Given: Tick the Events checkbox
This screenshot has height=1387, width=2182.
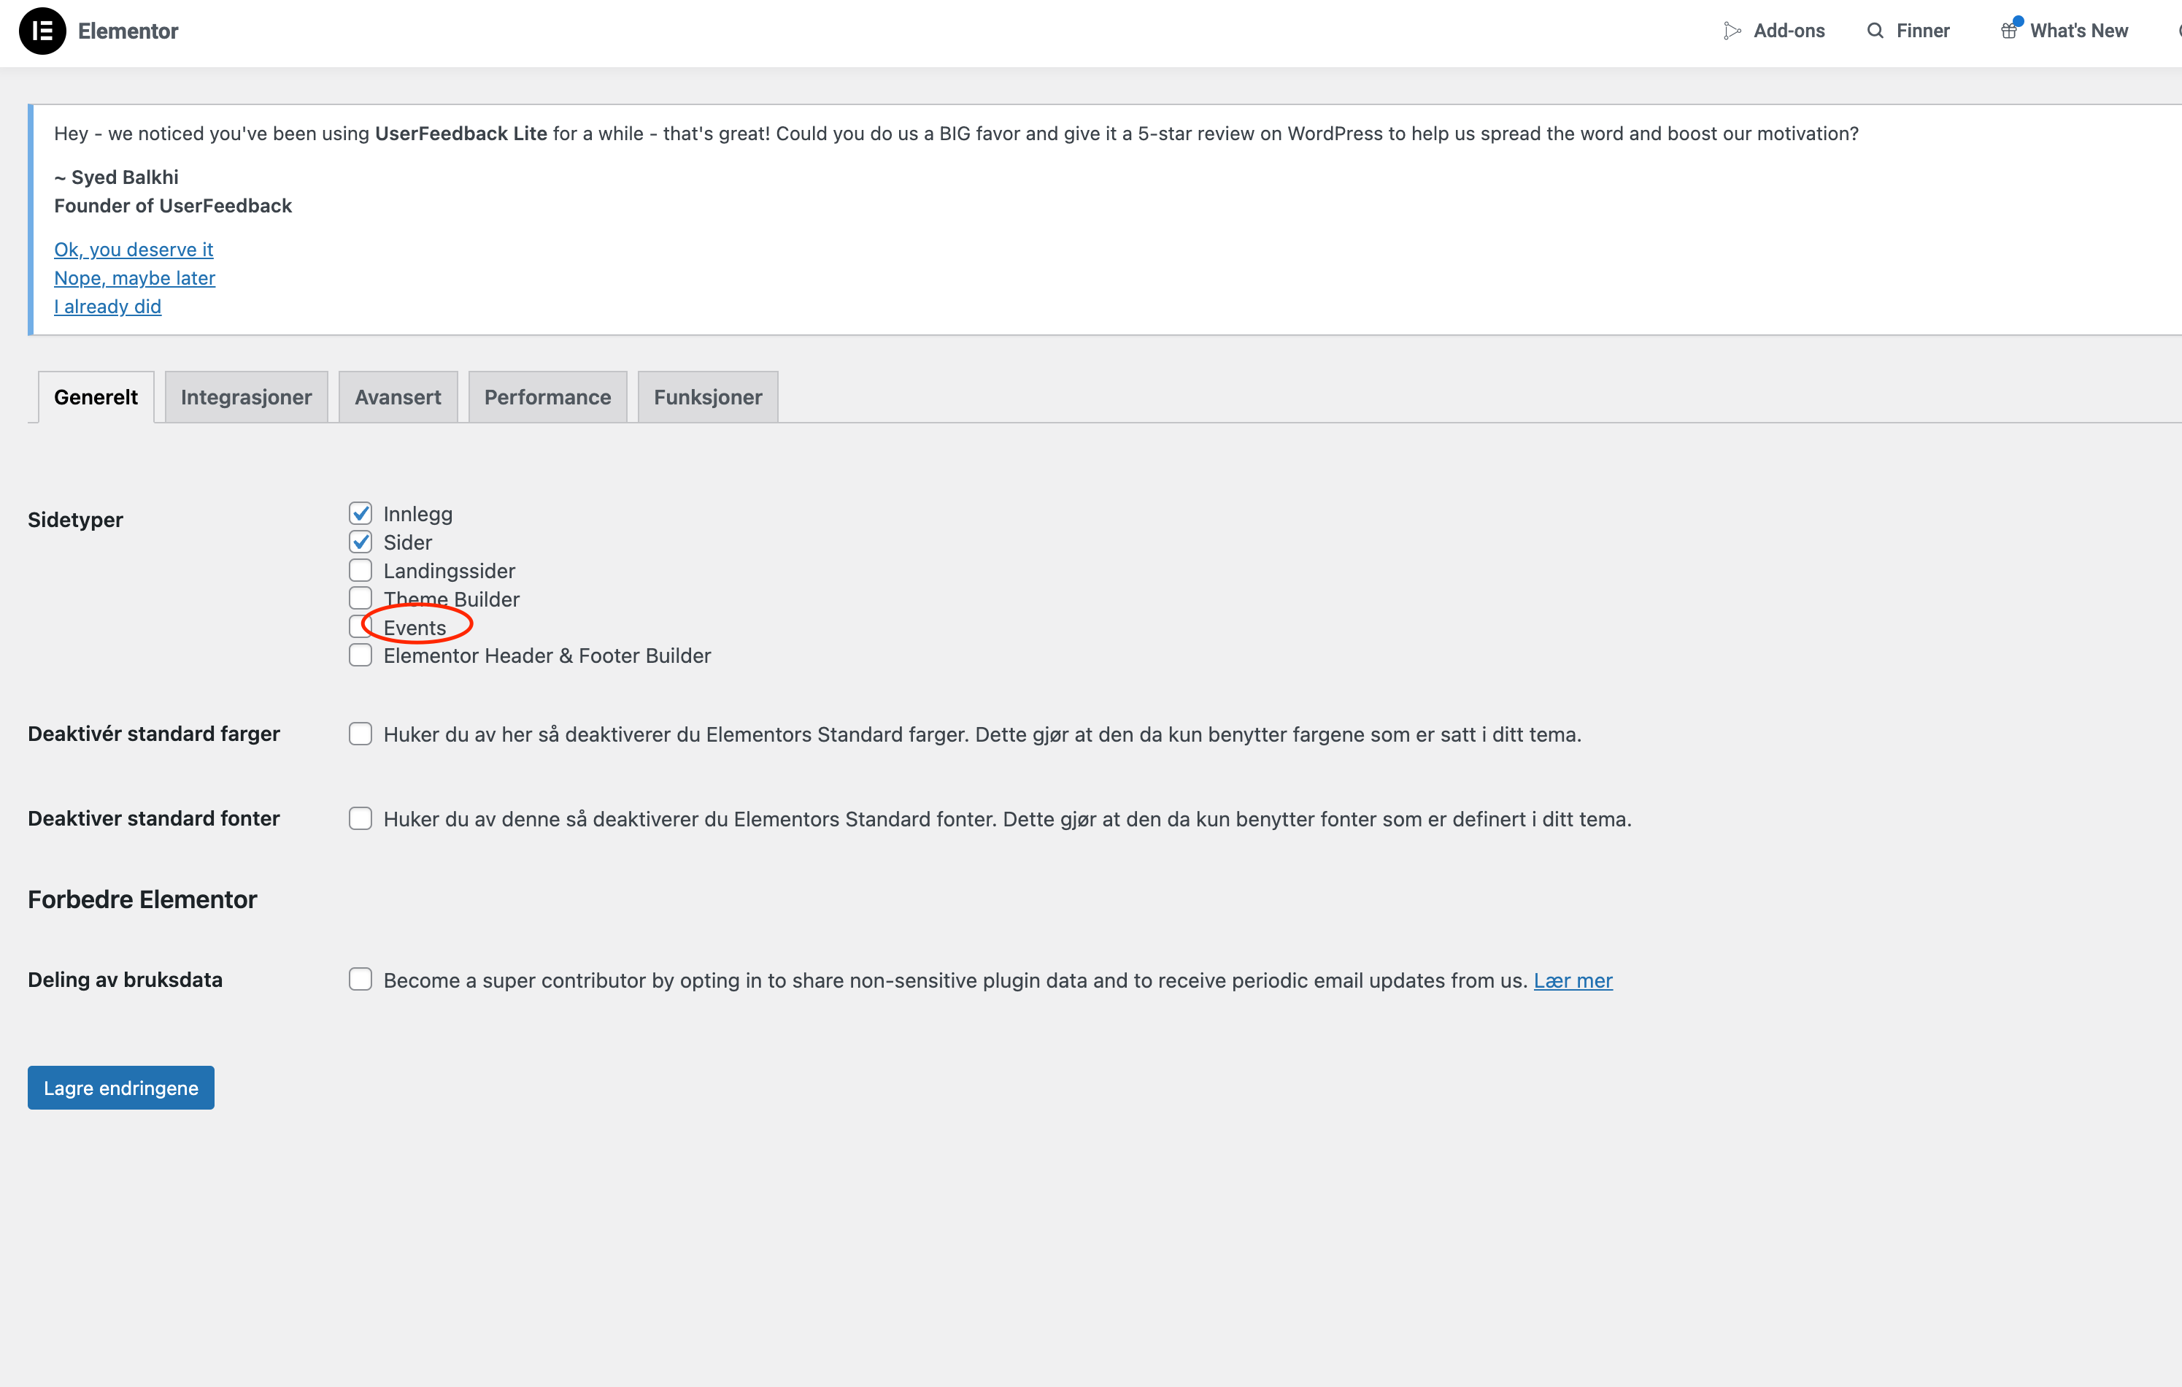Looking at the screenshot, I should coord(361,626).
